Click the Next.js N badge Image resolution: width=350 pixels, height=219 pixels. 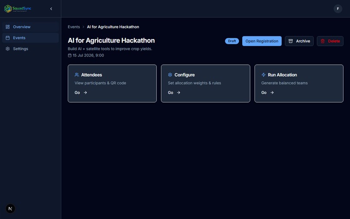pos(10,209)
